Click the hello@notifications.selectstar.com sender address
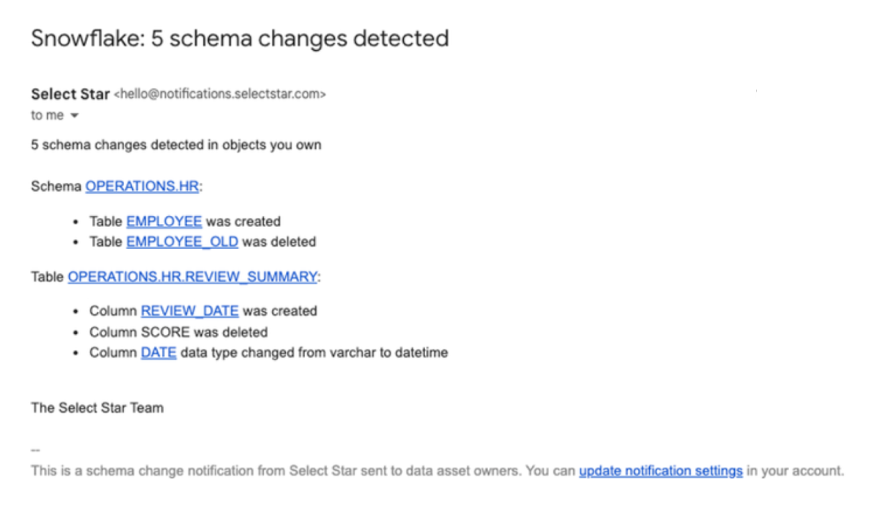 pyautogui.click(x=220, y=94)
